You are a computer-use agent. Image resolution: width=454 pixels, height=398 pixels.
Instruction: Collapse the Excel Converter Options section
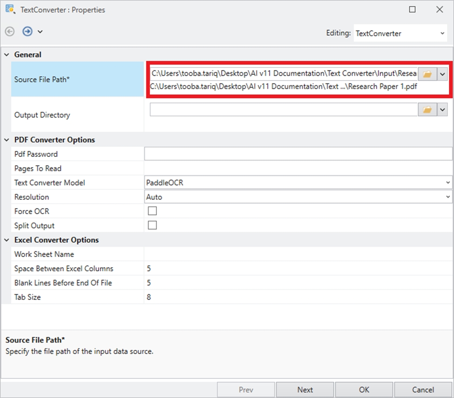[7, 240]
